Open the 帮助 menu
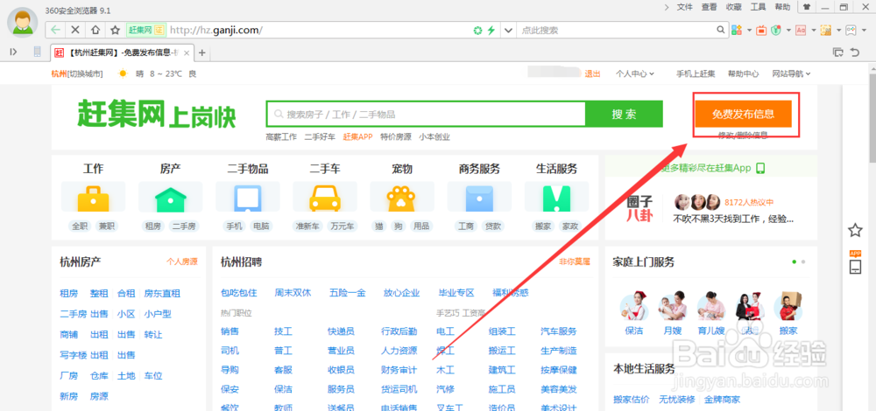This screenshot has height=411, width=876. pyautogui.click(x=782, y=7)
